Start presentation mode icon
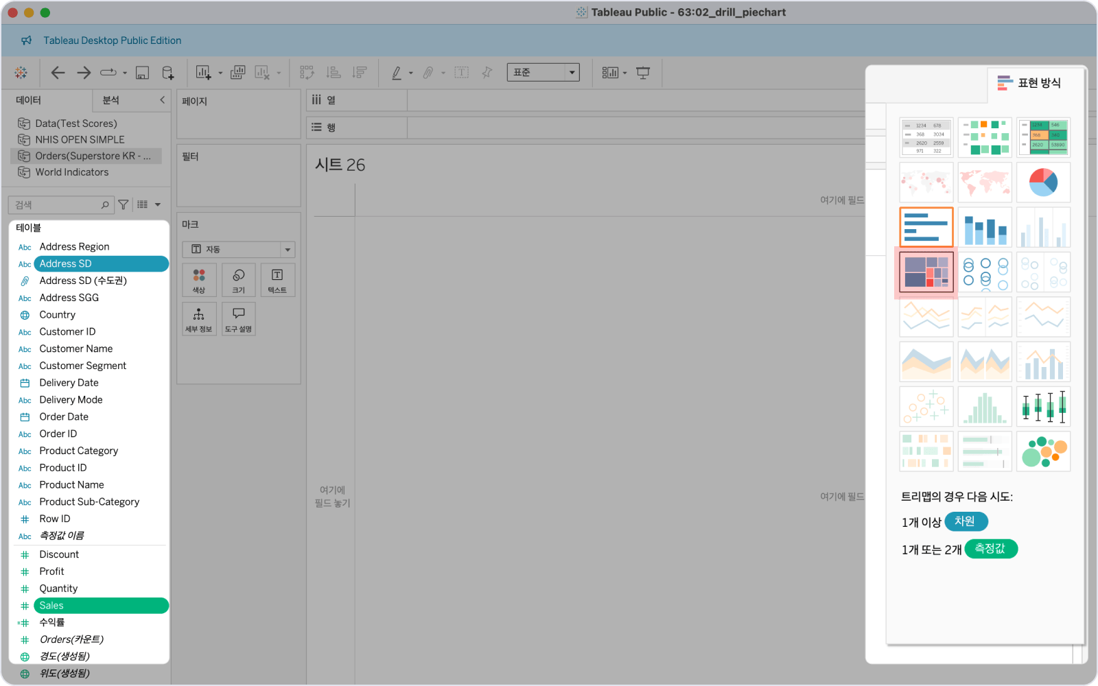1098x686 pixels. click(643, 73)
